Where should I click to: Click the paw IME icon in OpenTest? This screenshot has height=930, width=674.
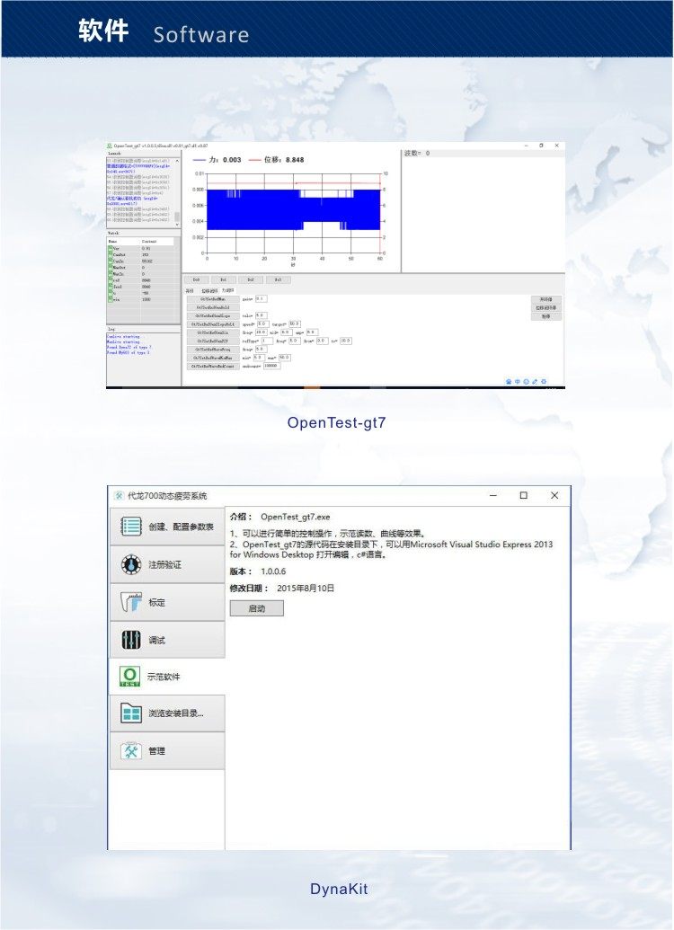[509, 381]
